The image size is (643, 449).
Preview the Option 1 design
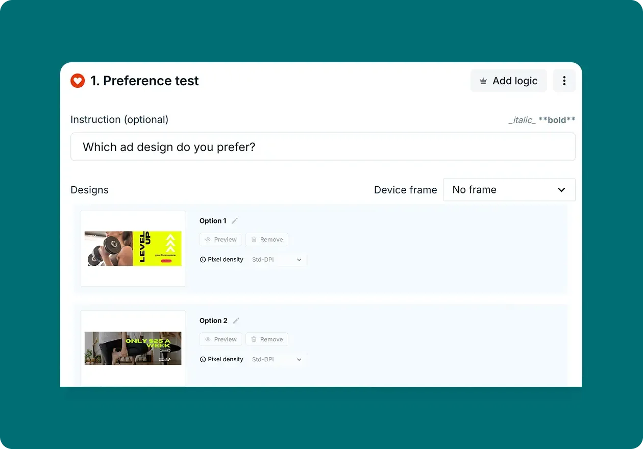(220, 239)
